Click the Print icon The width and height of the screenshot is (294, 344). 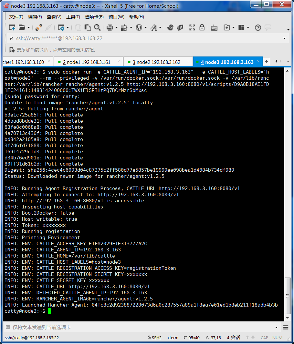pos(110,27)
